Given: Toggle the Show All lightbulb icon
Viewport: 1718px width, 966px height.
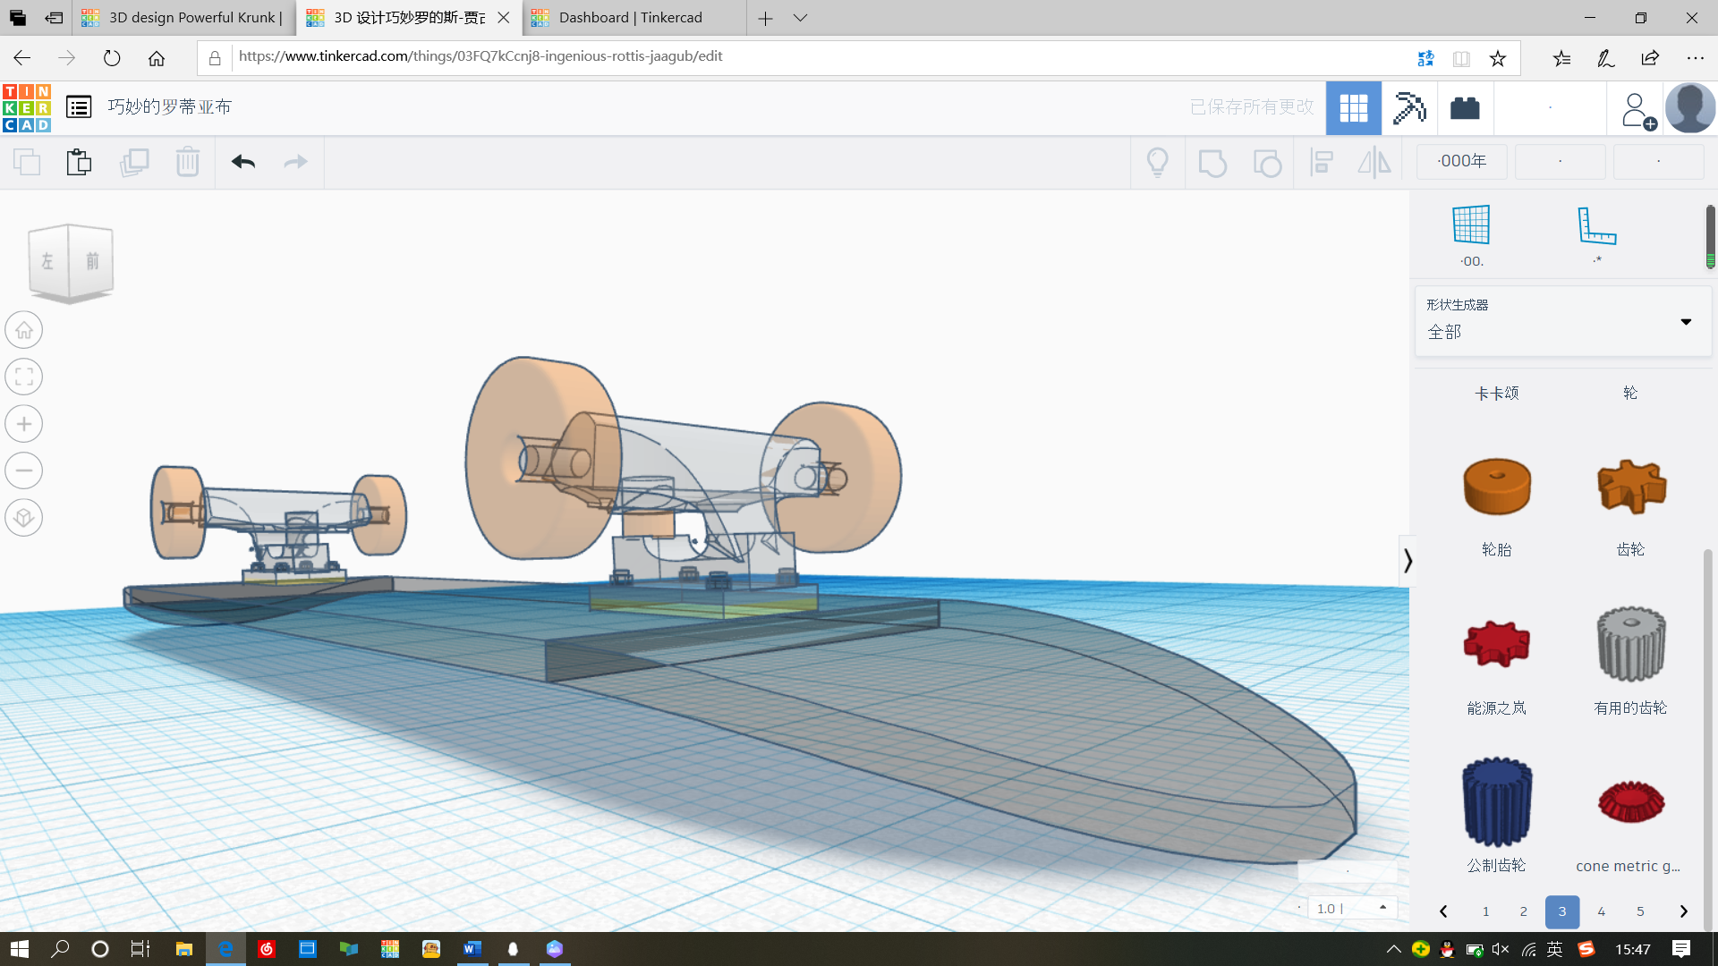Looking at the screenshot, I should [x=1158, y=162].
